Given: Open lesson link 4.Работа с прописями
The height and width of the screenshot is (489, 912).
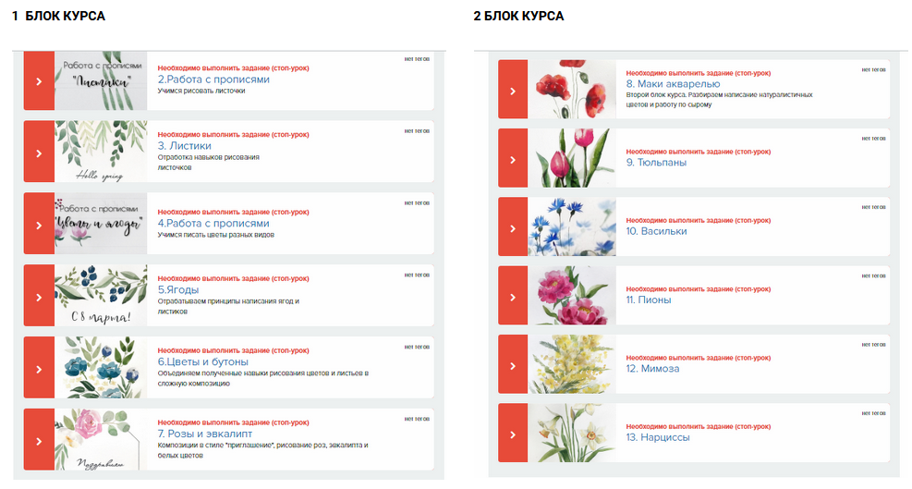Looking at the screenshot, I should pos(213,223).
